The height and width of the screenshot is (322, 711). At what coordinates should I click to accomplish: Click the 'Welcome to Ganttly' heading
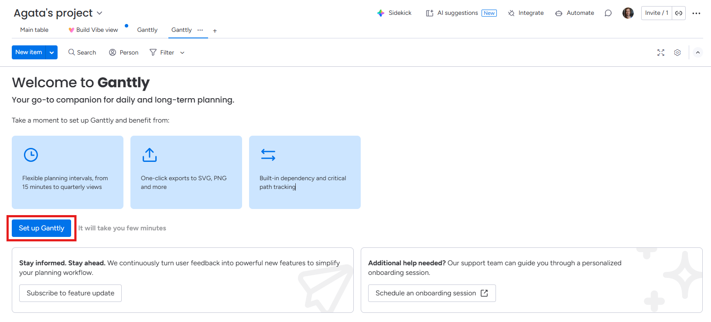click(81, 82)
